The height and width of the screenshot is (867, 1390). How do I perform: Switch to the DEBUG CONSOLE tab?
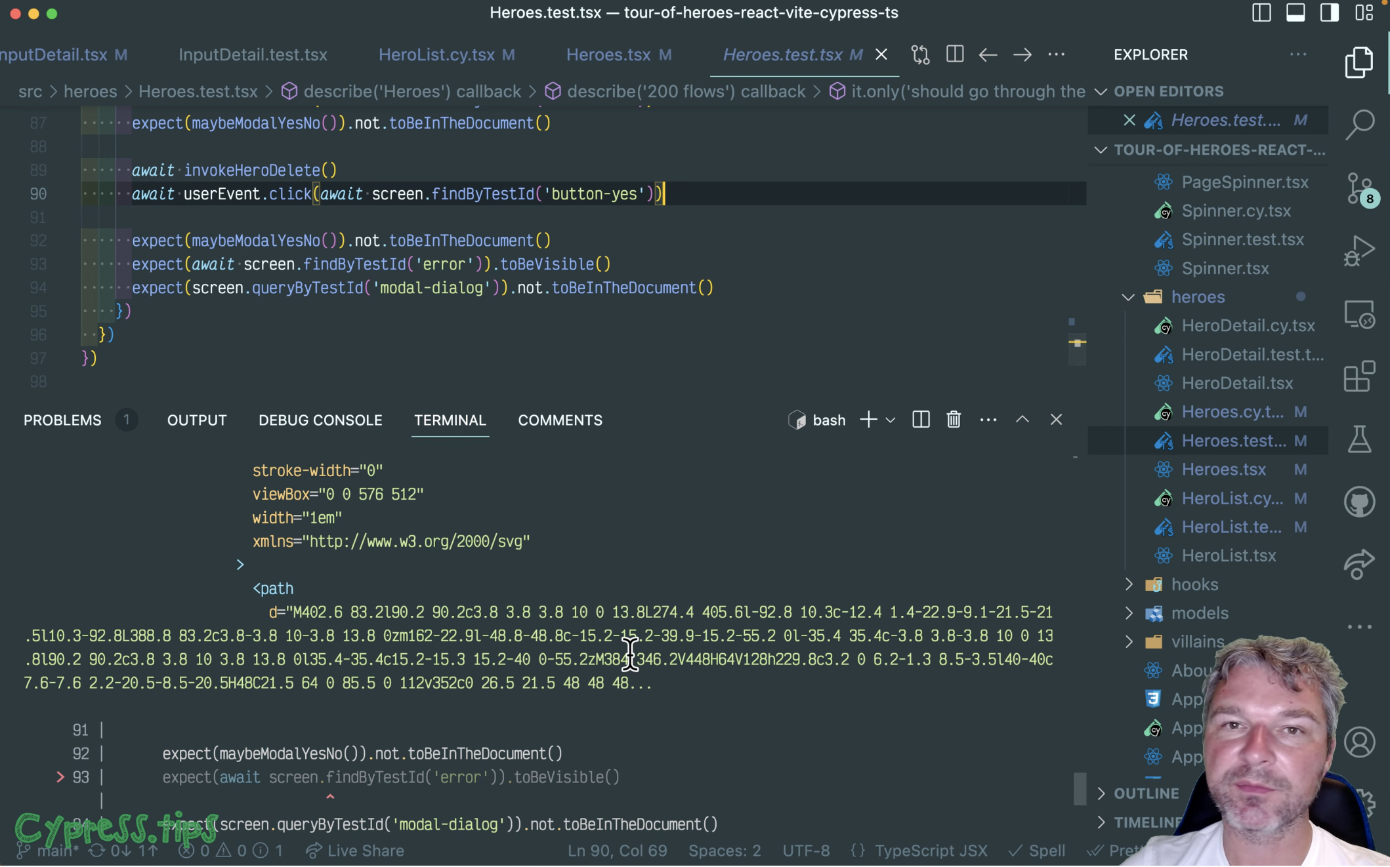(x=320, y=420)
